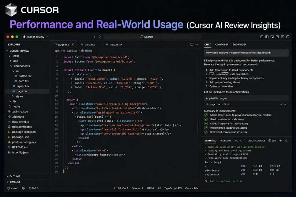Open README.md in the explorer
The image size is (296, 197).
coord(20,147)
